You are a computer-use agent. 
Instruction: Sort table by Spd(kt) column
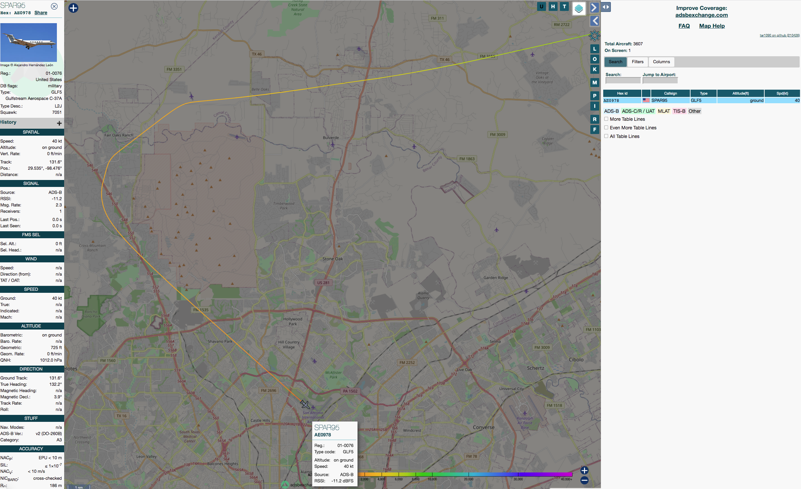click(x=782, y=93)
